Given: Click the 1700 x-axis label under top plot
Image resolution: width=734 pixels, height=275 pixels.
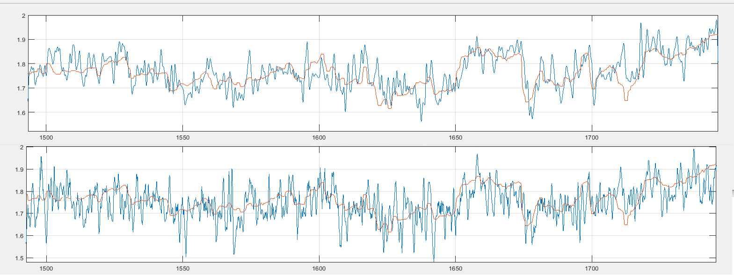Looking at the screenshot, I should 592,138.
